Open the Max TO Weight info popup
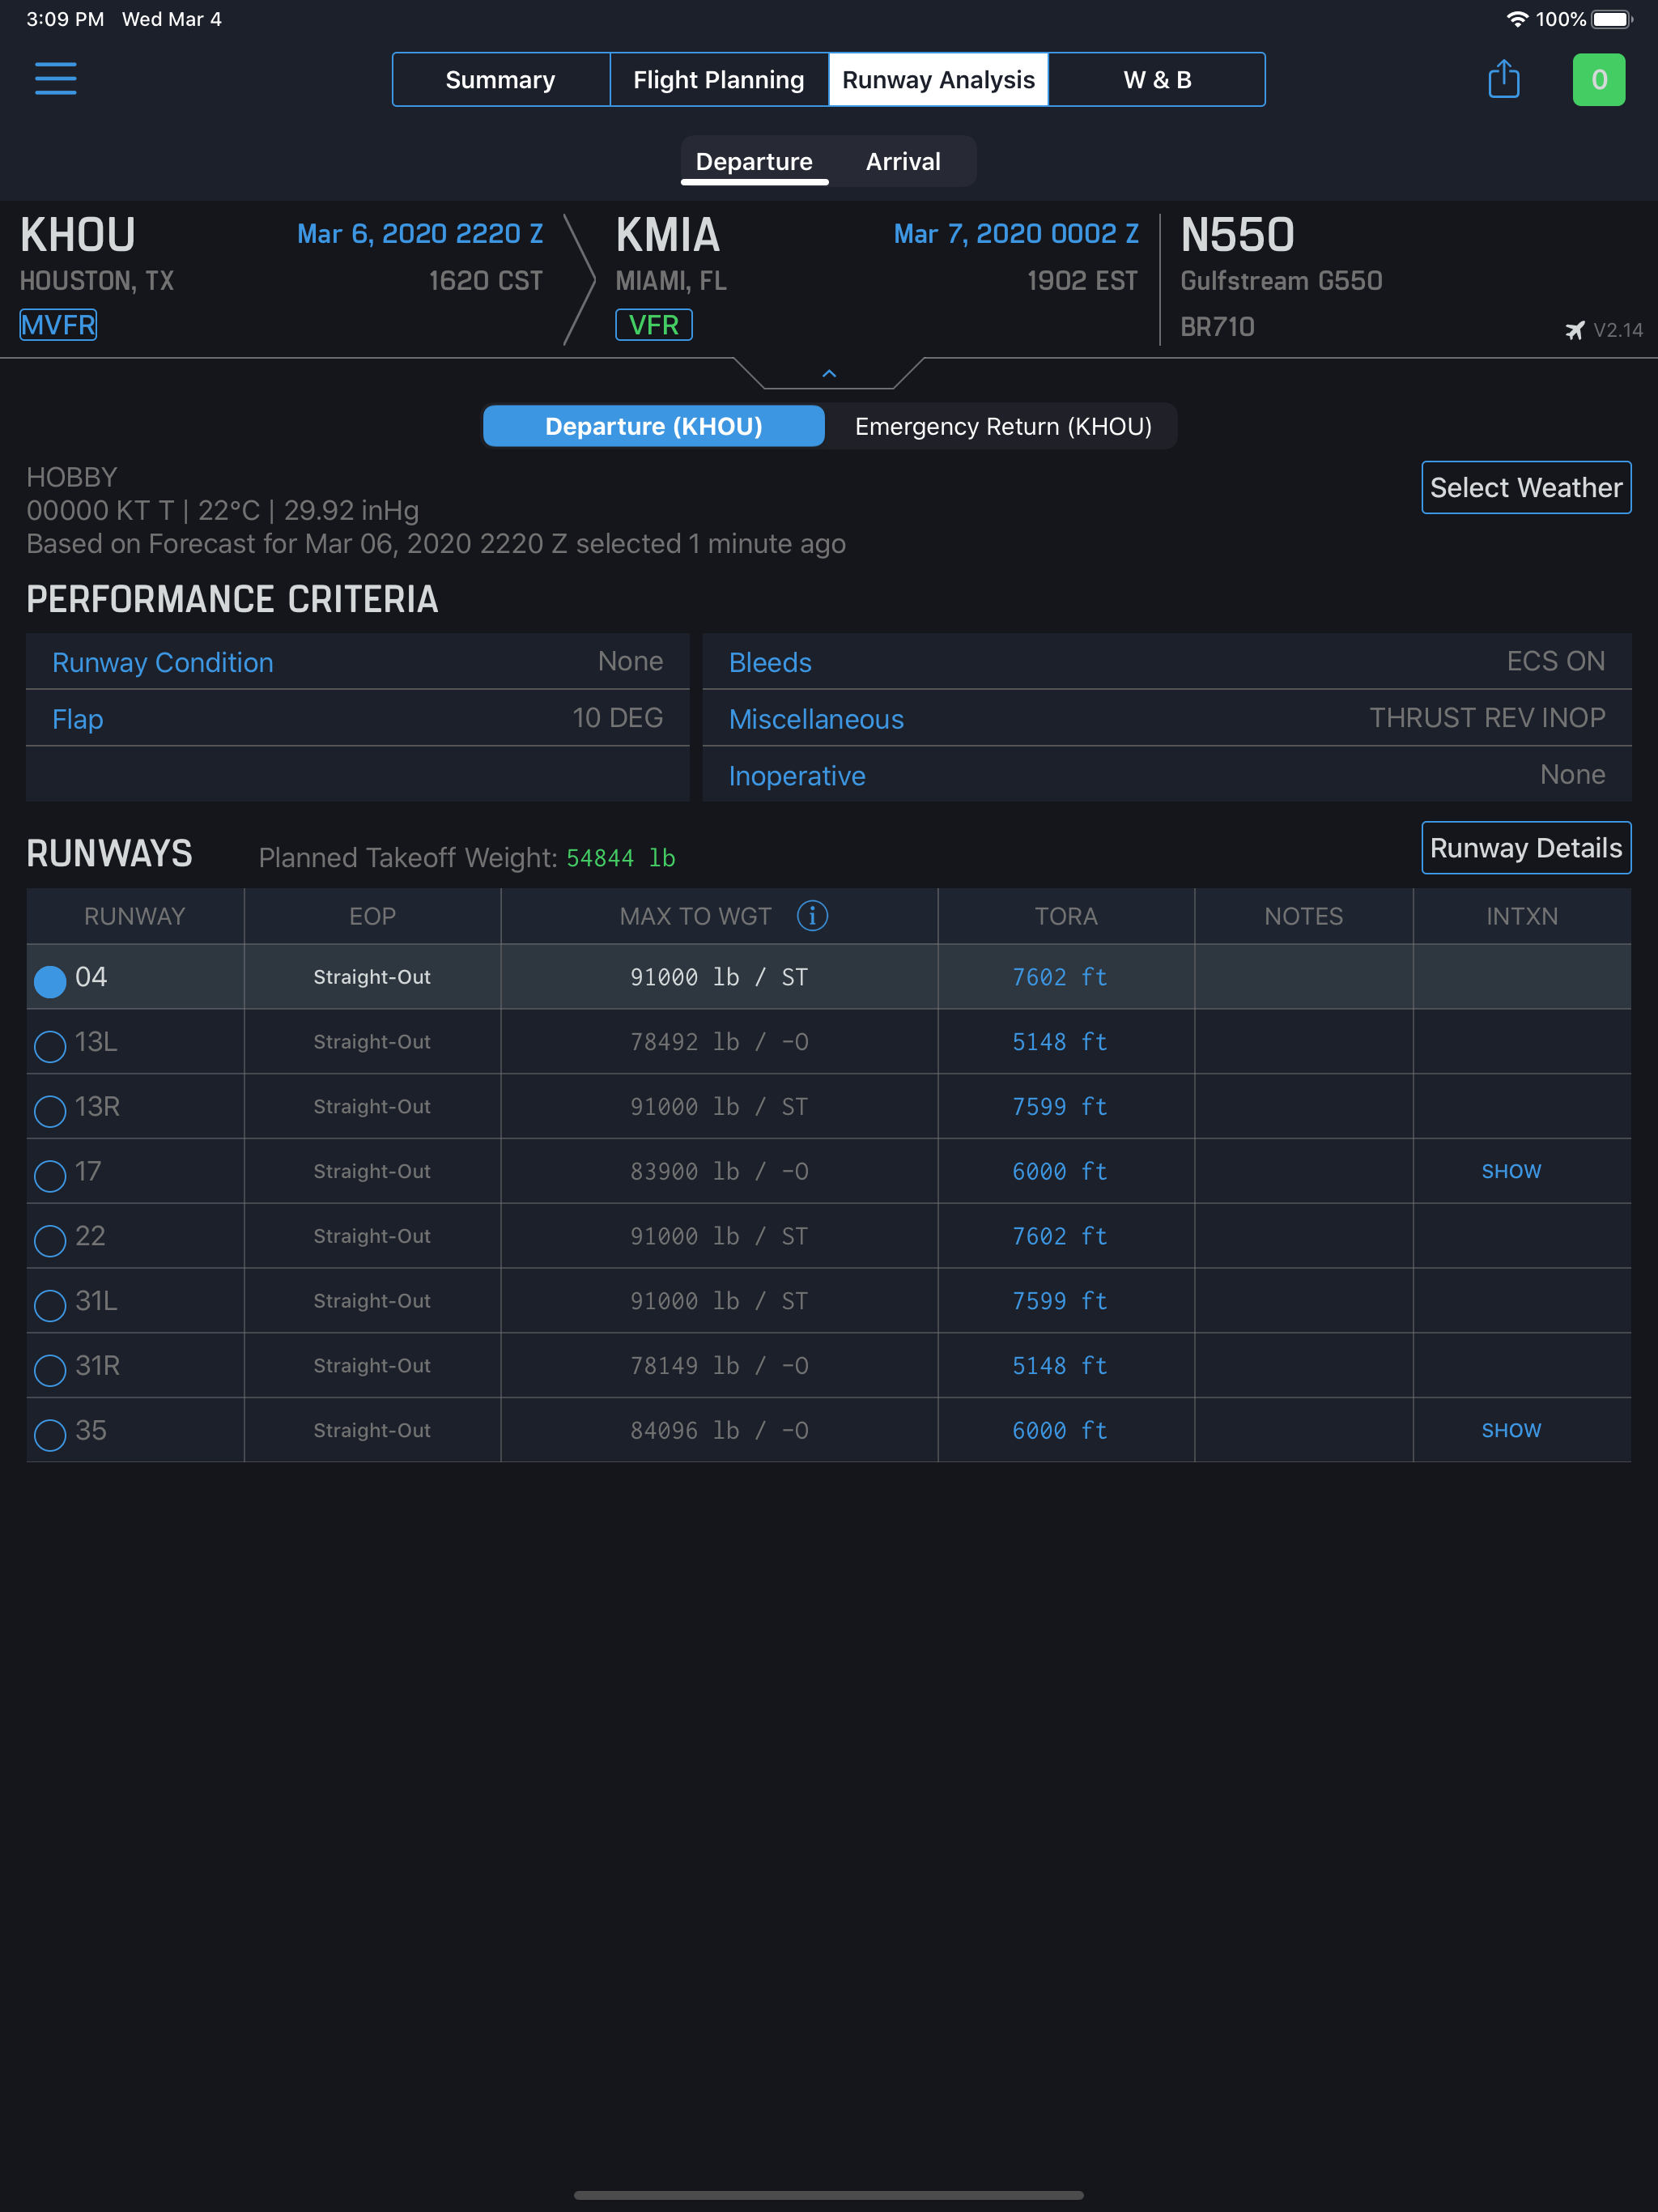 (811, 915)
